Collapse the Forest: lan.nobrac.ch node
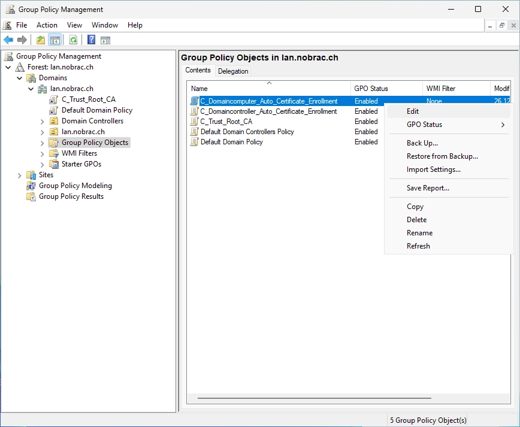The width and height of the screenshot is (520, 427). click(8, 67)
